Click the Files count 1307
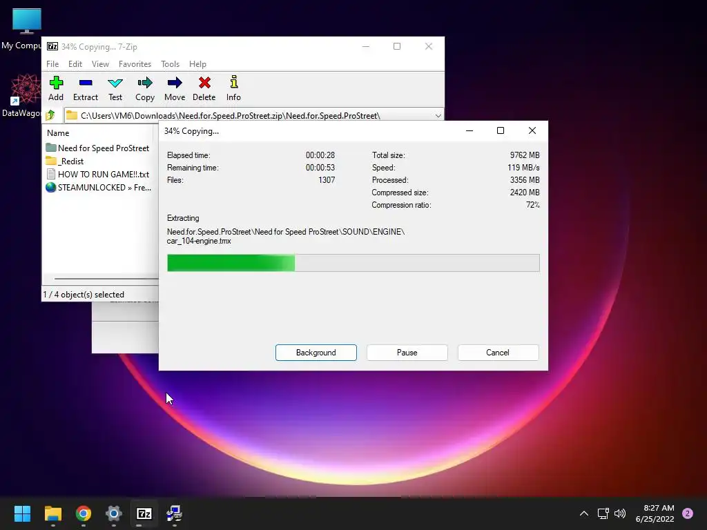Viewport: 707px width, 530px height. pyautogui.click(x=327, y=180)
